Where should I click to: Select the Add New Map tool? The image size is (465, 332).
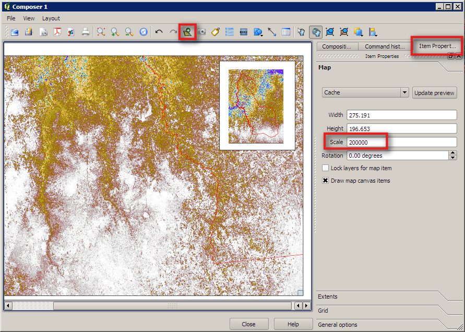188,31
